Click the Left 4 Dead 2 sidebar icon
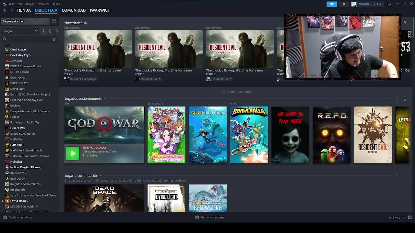415x233 pixels. click(7, 201)
